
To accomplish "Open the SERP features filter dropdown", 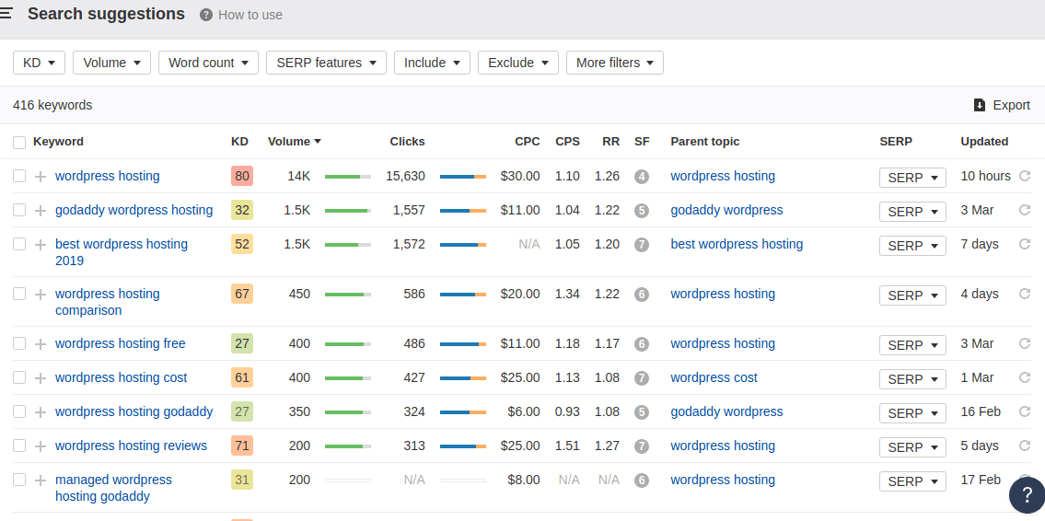I will coord(327,63).
